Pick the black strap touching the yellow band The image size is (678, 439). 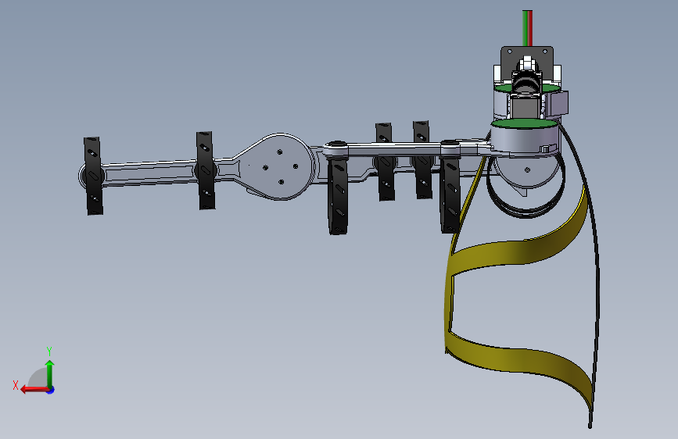[x=450, y=195]
